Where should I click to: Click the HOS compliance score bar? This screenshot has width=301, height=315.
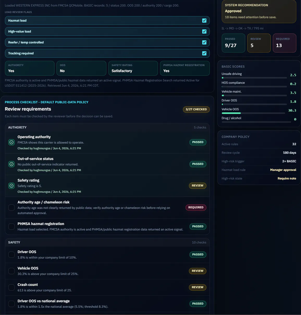click(254, 87)
